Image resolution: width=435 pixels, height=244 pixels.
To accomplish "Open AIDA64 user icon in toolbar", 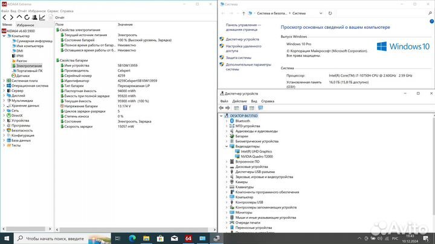I will point(34,17).
